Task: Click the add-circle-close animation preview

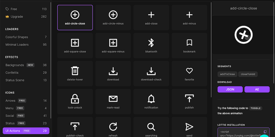Action: pos(244,35)
